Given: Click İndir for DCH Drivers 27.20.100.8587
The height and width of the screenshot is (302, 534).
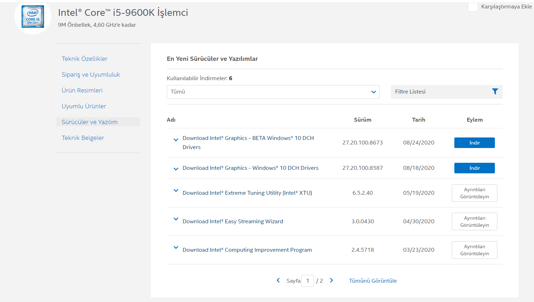Looking at the screenshot, I should point(474,168).
